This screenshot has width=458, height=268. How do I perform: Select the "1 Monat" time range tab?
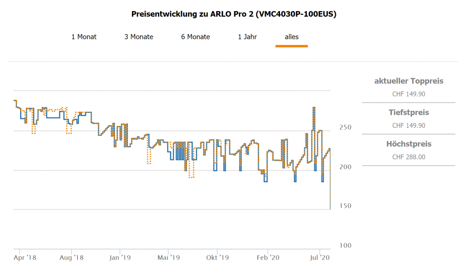[84, 37]
